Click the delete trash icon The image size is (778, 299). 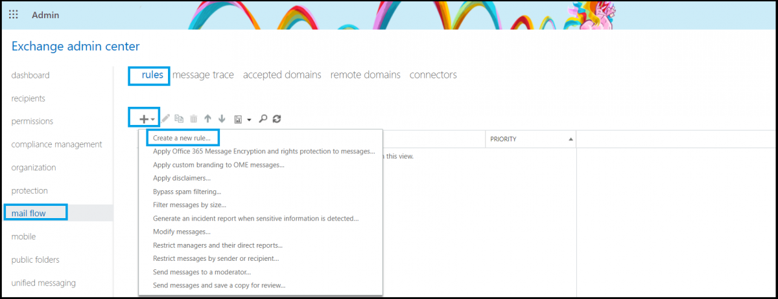pyautogui.click(x=193, y=119)
